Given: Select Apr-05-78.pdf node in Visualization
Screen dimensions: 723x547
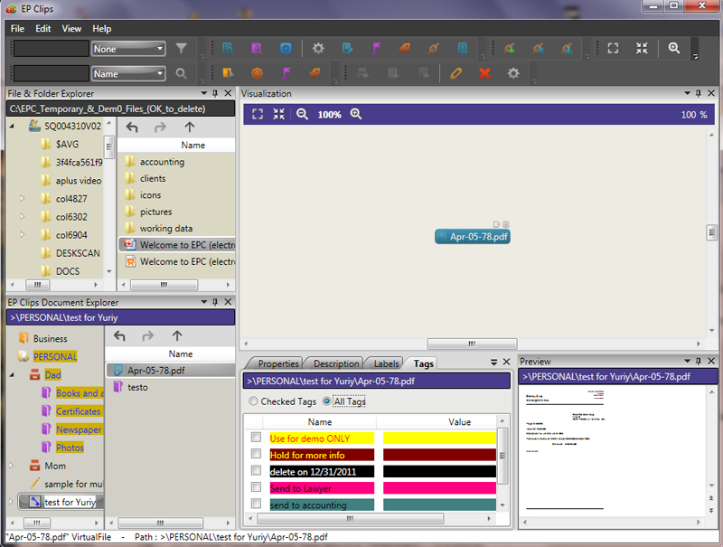Looking at the screenshot, I should [x=472, y=236].
